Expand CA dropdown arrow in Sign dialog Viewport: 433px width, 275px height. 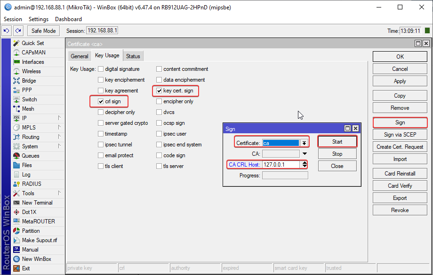tap(305, 153)
